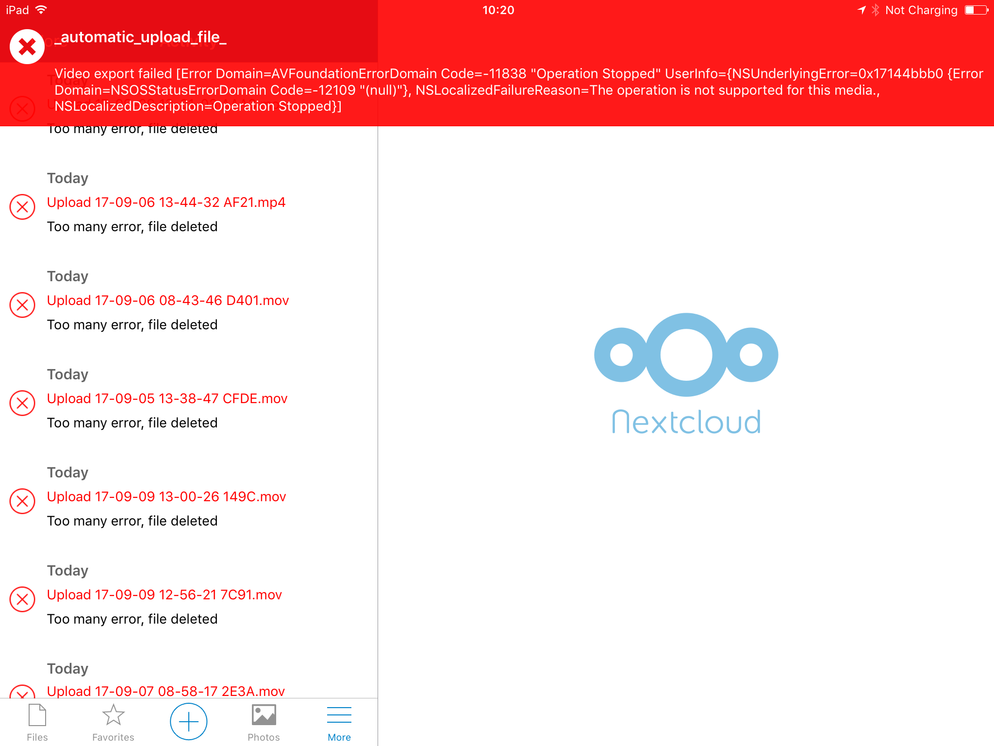Tap error icon for 7C91.mov upload
The width and height of the screenshot is (994, 746).
[x=22, y=599]
